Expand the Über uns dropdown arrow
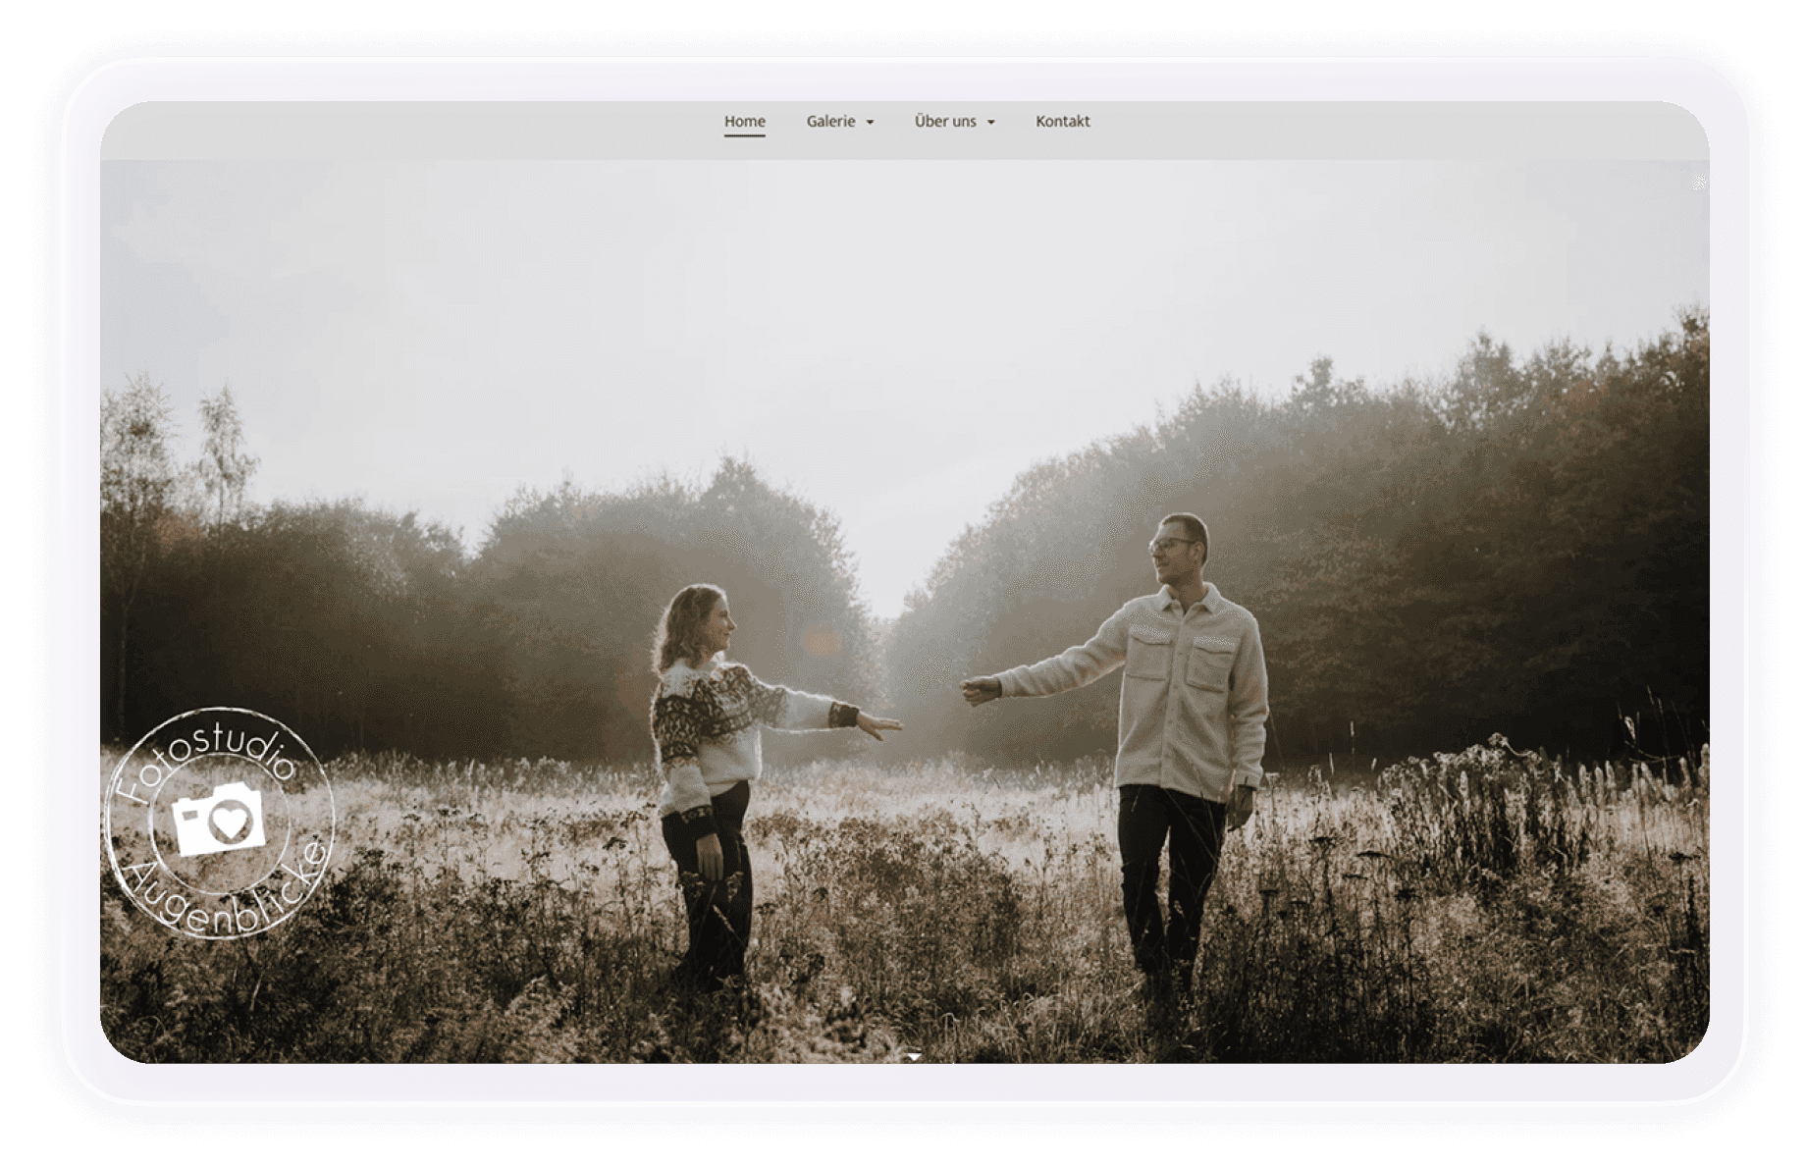Screen dimensions: 1807x1168 point(990,122)
